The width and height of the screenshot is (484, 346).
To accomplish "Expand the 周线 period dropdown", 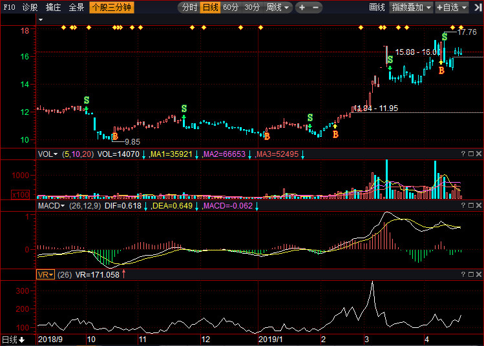I will pyautogui.click(x=279, y=8).
